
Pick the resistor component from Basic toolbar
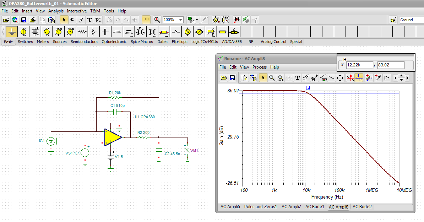tap(82, 32)
